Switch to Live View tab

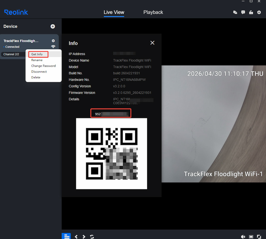[x=114, y=12]
